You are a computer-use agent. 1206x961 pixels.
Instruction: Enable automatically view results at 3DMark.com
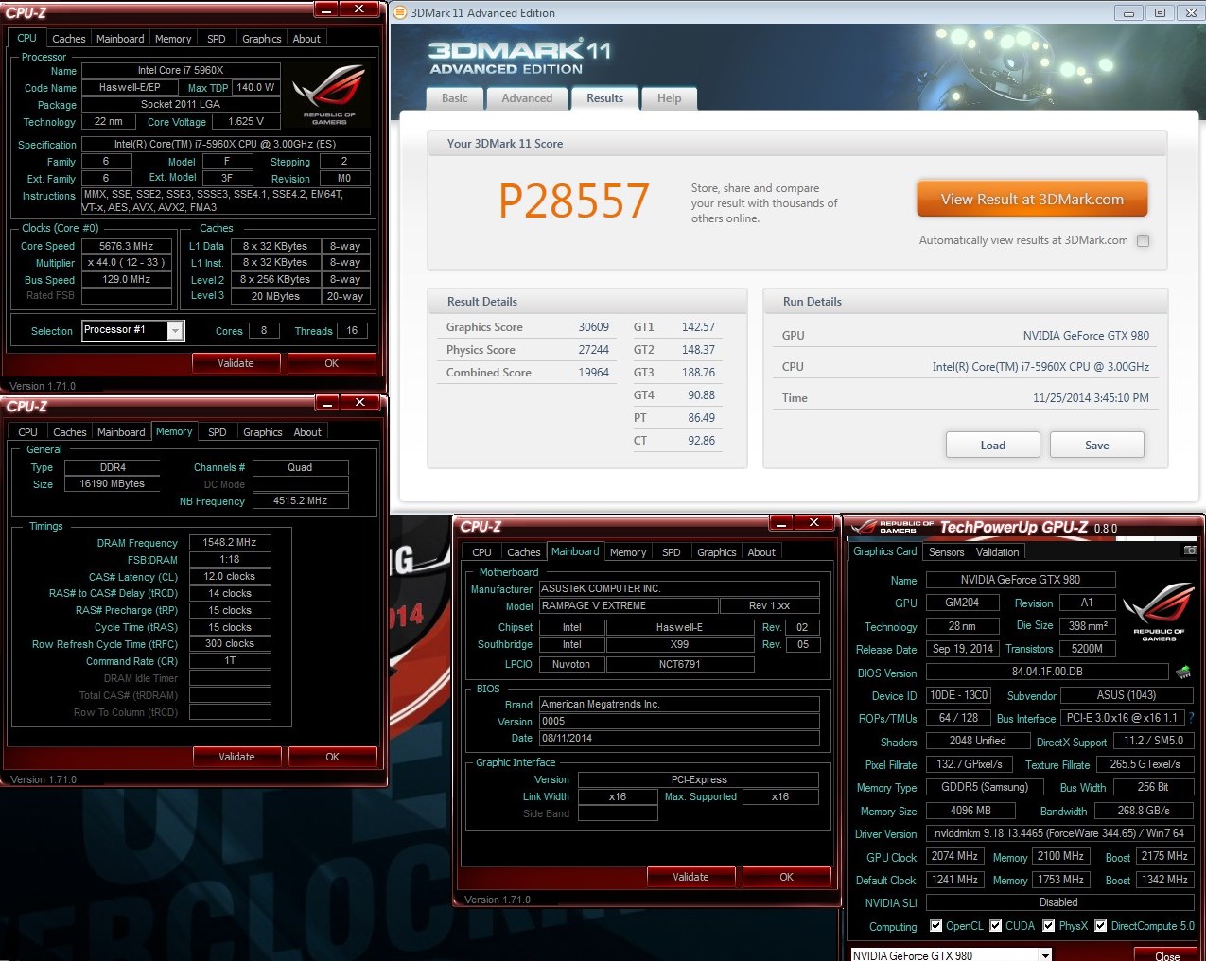tap(1143, 240)
